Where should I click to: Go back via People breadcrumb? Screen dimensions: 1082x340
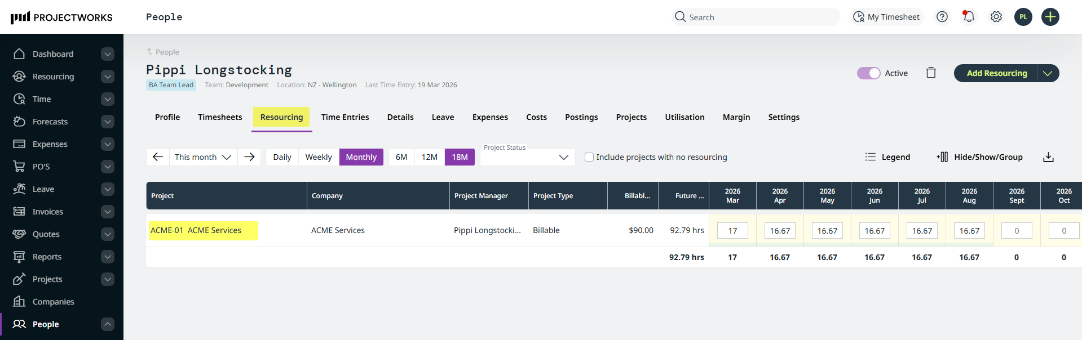click(x=163, y=52)
